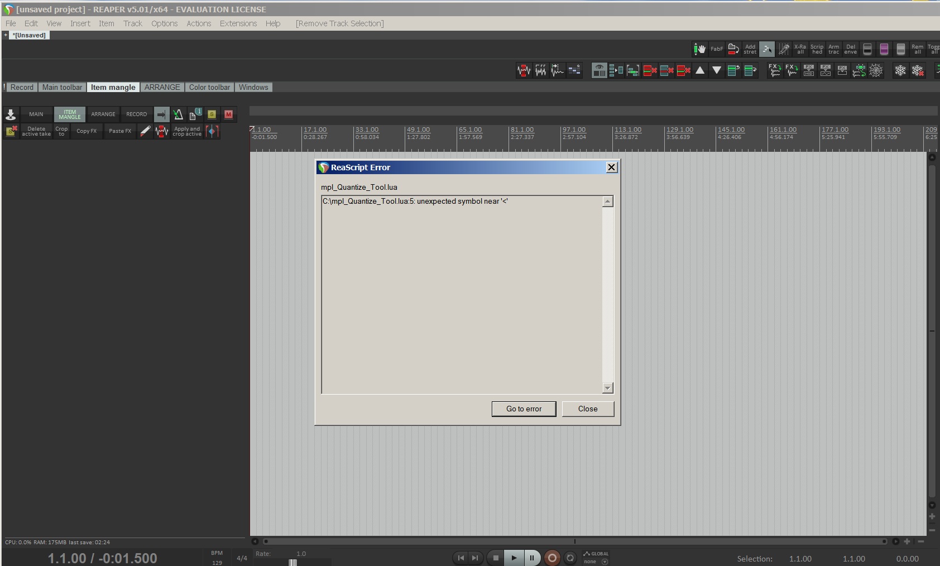The image size is (940, 566).
Task: Click the purple color swatch button
Action: point(884,49)
